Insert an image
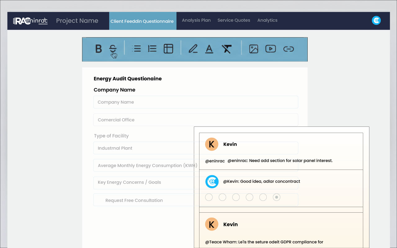The image size is (397, 248). coord(253,49)
